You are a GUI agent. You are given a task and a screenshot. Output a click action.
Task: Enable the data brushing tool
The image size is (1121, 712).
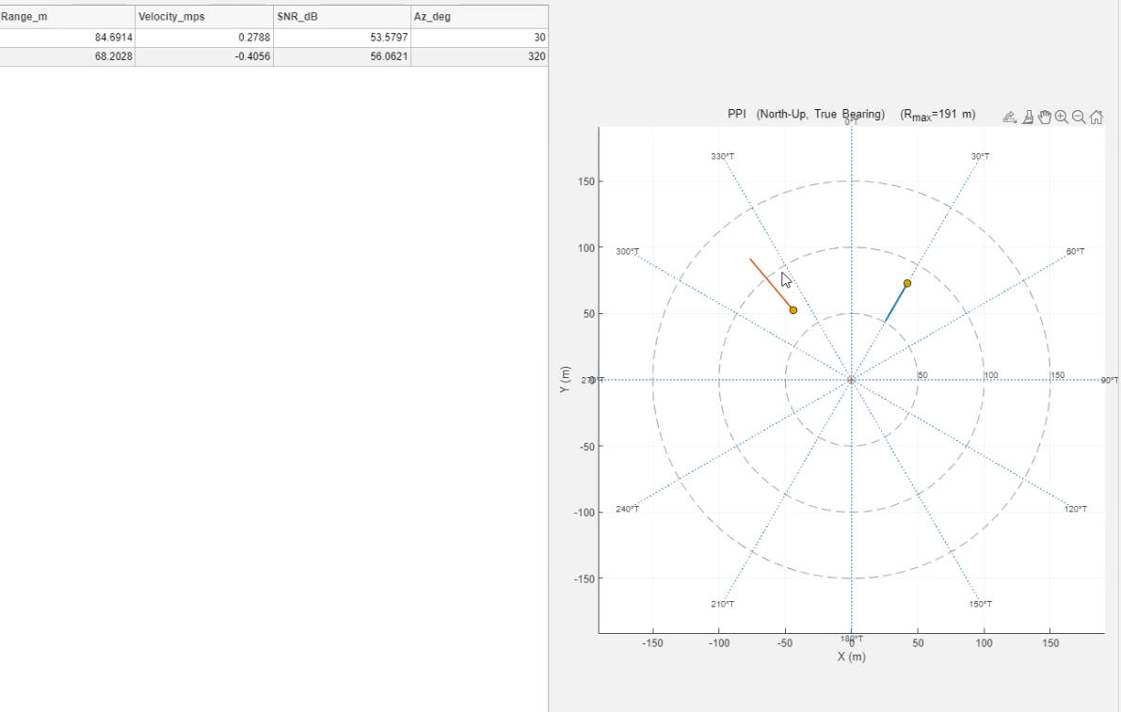1028,118
